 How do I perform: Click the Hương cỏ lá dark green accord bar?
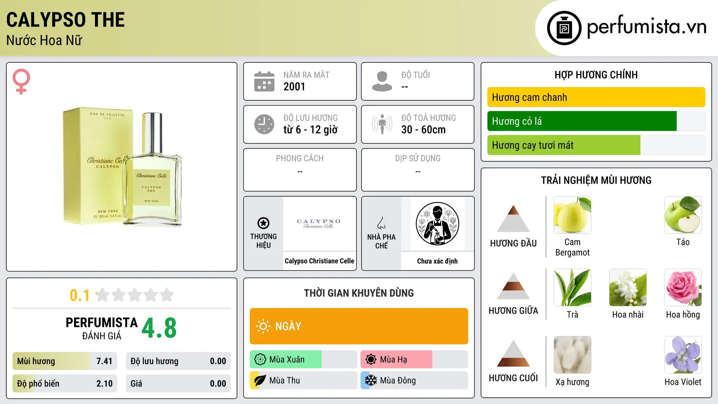[596, 121]
